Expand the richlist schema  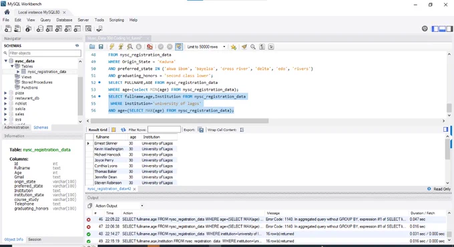[x=5, y=103]
